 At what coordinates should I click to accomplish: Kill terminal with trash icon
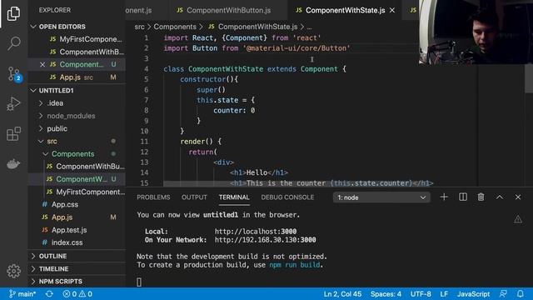tap(481, 197)
